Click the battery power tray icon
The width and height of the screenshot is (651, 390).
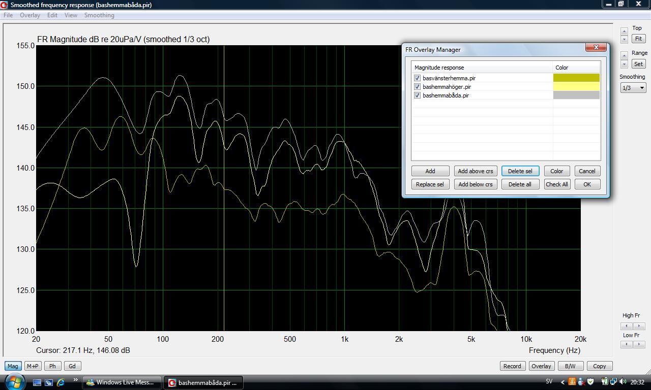(x=605, y=382)
